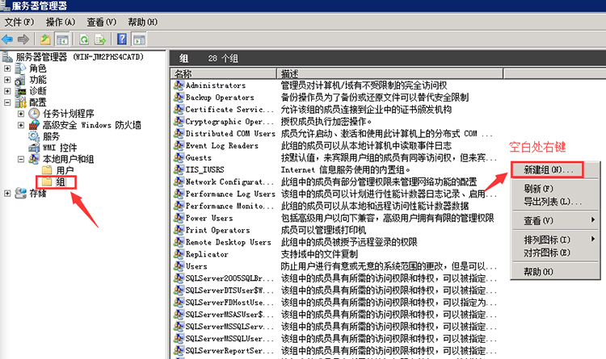Image resolution: width=606 pixels, height=359 pixels.
Task: Expand the 角色 (Roles) tree node
Action: (8, 69)
